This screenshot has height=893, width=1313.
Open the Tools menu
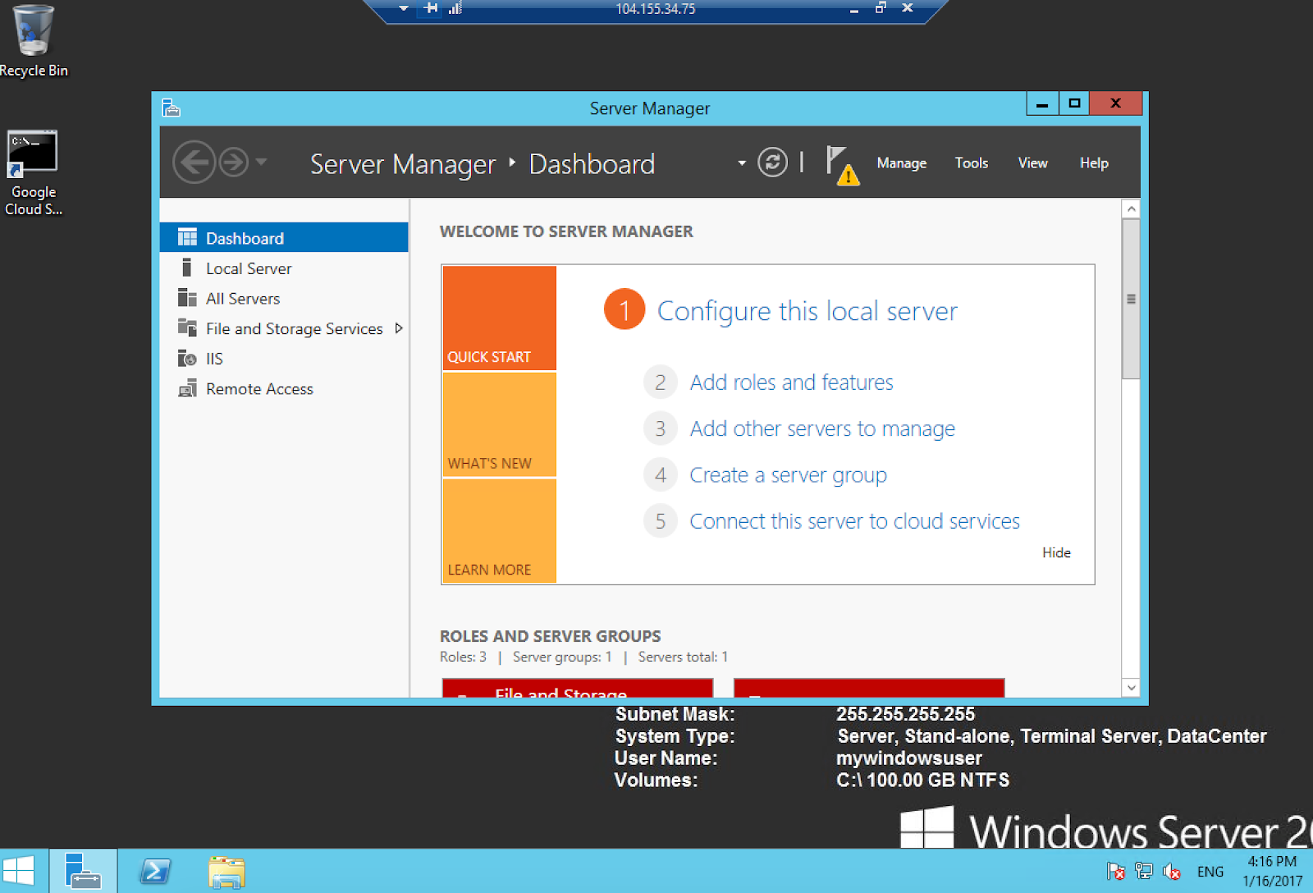[971, 163]
